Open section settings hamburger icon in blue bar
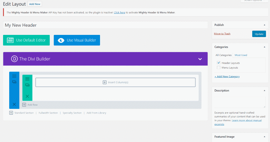Screen dimensions: 270x142 point(14,76)
